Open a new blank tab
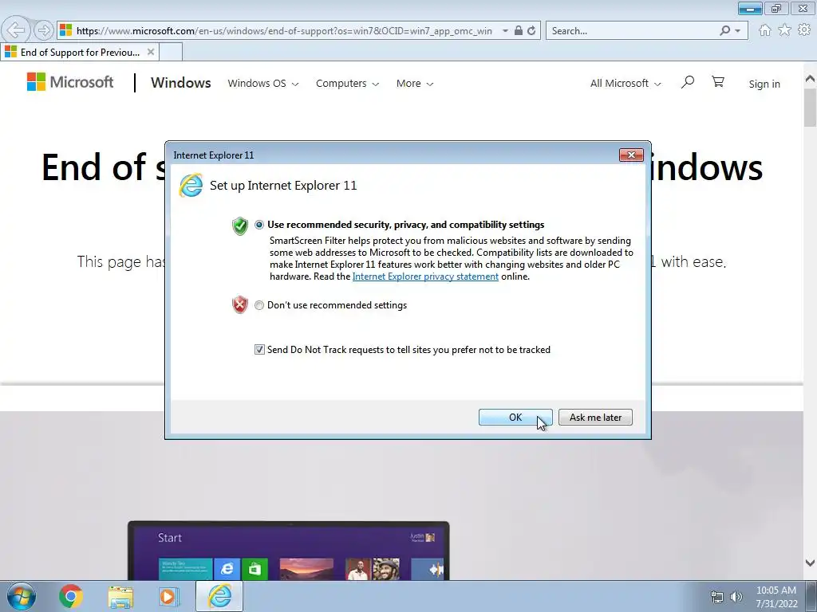The image size is (817, 612). (171, 52)
